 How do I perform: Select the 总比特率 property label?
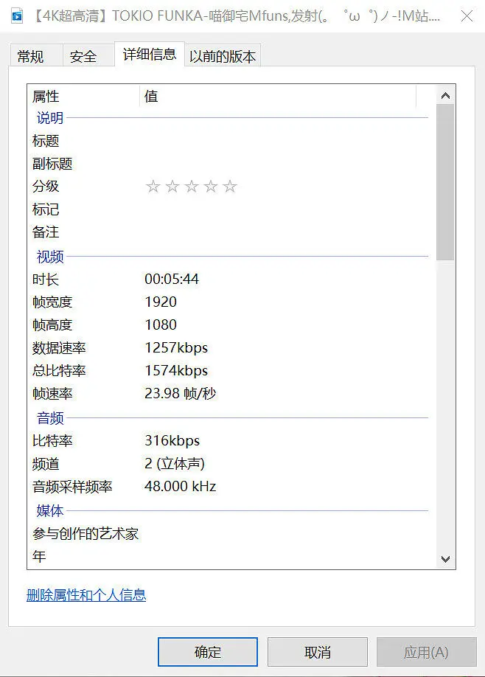point(59,371)
